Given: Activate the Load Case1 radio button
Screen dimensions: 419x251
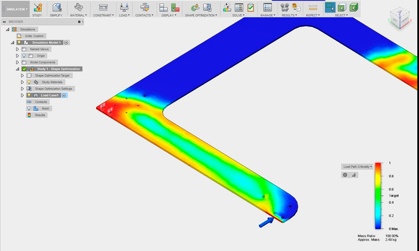Looking at the screenshot, I should pyautogui.click(x=64, y=95).
